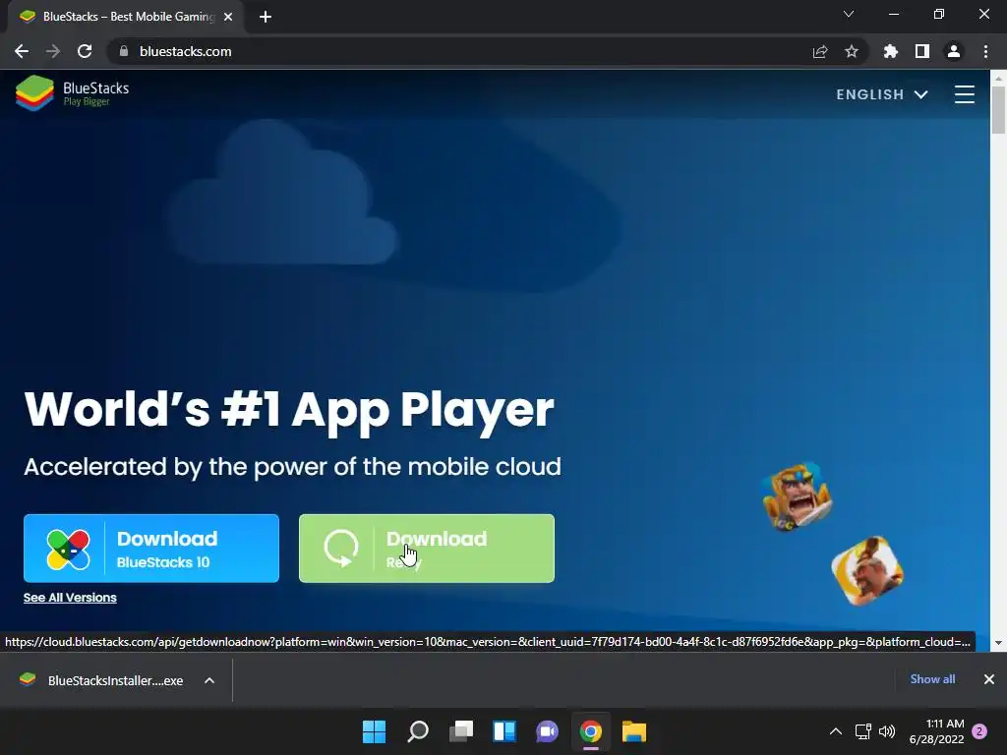This screenshot has height=755, width=1007.
Task: Open Task View on taskbar
Action: pyautogui.click(x=461, y=731)
